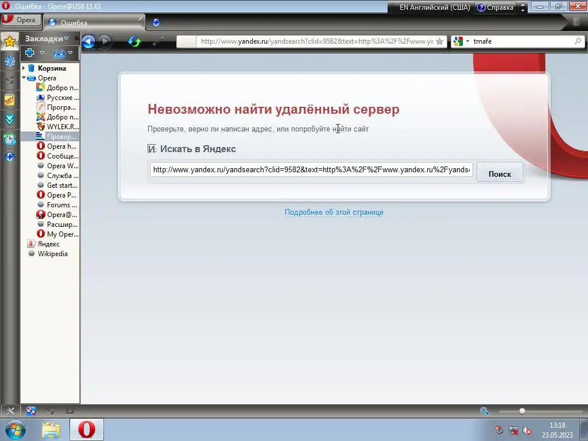Open a new tab with plus button

pyautogui.click(x=156, y=22)
